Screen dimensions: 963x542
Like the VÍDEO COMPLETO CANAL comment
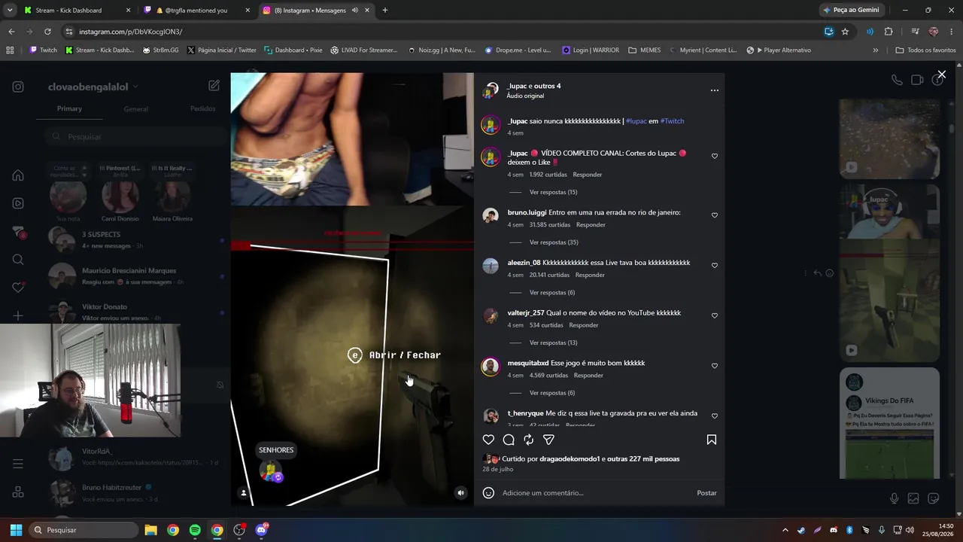click(x=715, y=157)
